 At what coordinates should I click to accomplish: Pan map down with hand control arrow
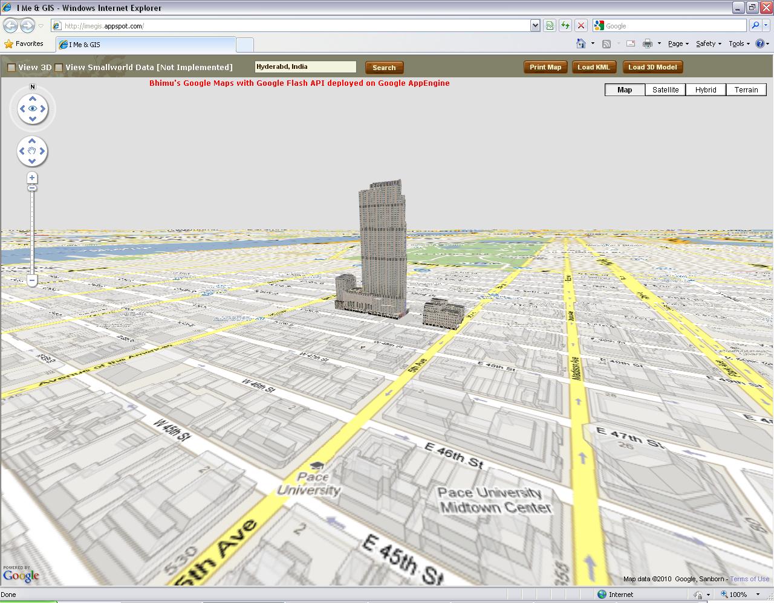point(32,161)
